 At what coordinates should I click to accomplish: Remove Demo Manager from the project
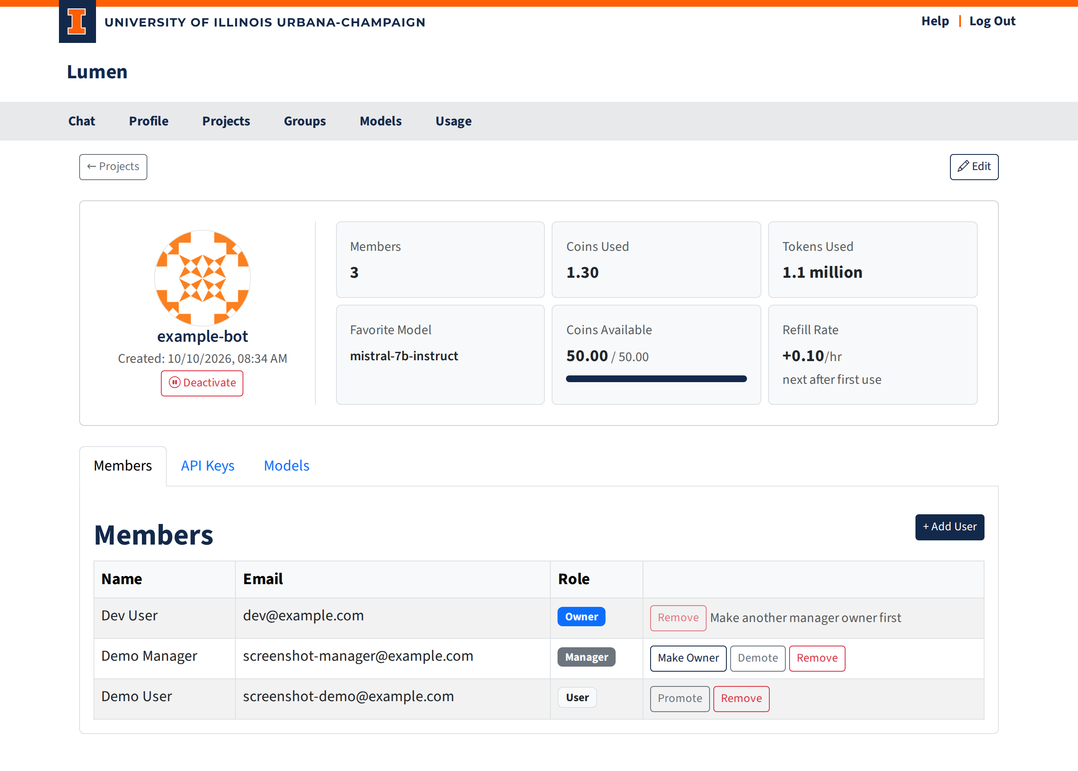point(817,658)
